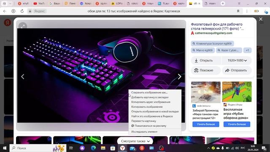Open the Мир танков ad thumbnail

(x=206, y=92)
